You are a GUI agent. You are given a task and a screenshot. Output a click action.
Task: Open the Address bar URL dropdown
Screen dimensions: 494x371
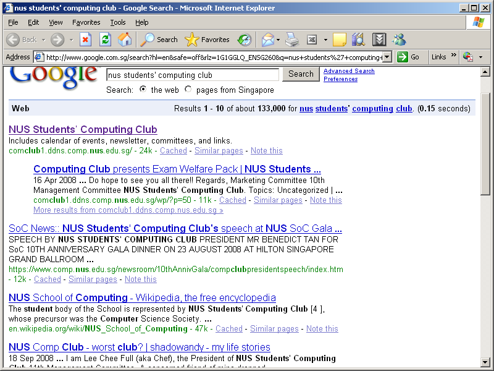click(x=388, y=57)
